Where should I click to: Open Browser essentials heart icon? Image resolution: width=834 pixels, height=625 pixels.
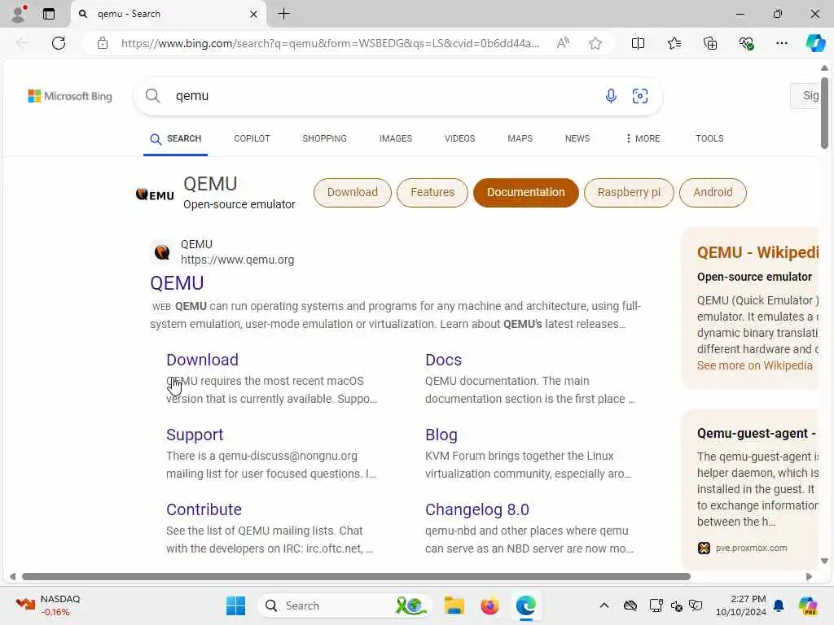point(746,43)
